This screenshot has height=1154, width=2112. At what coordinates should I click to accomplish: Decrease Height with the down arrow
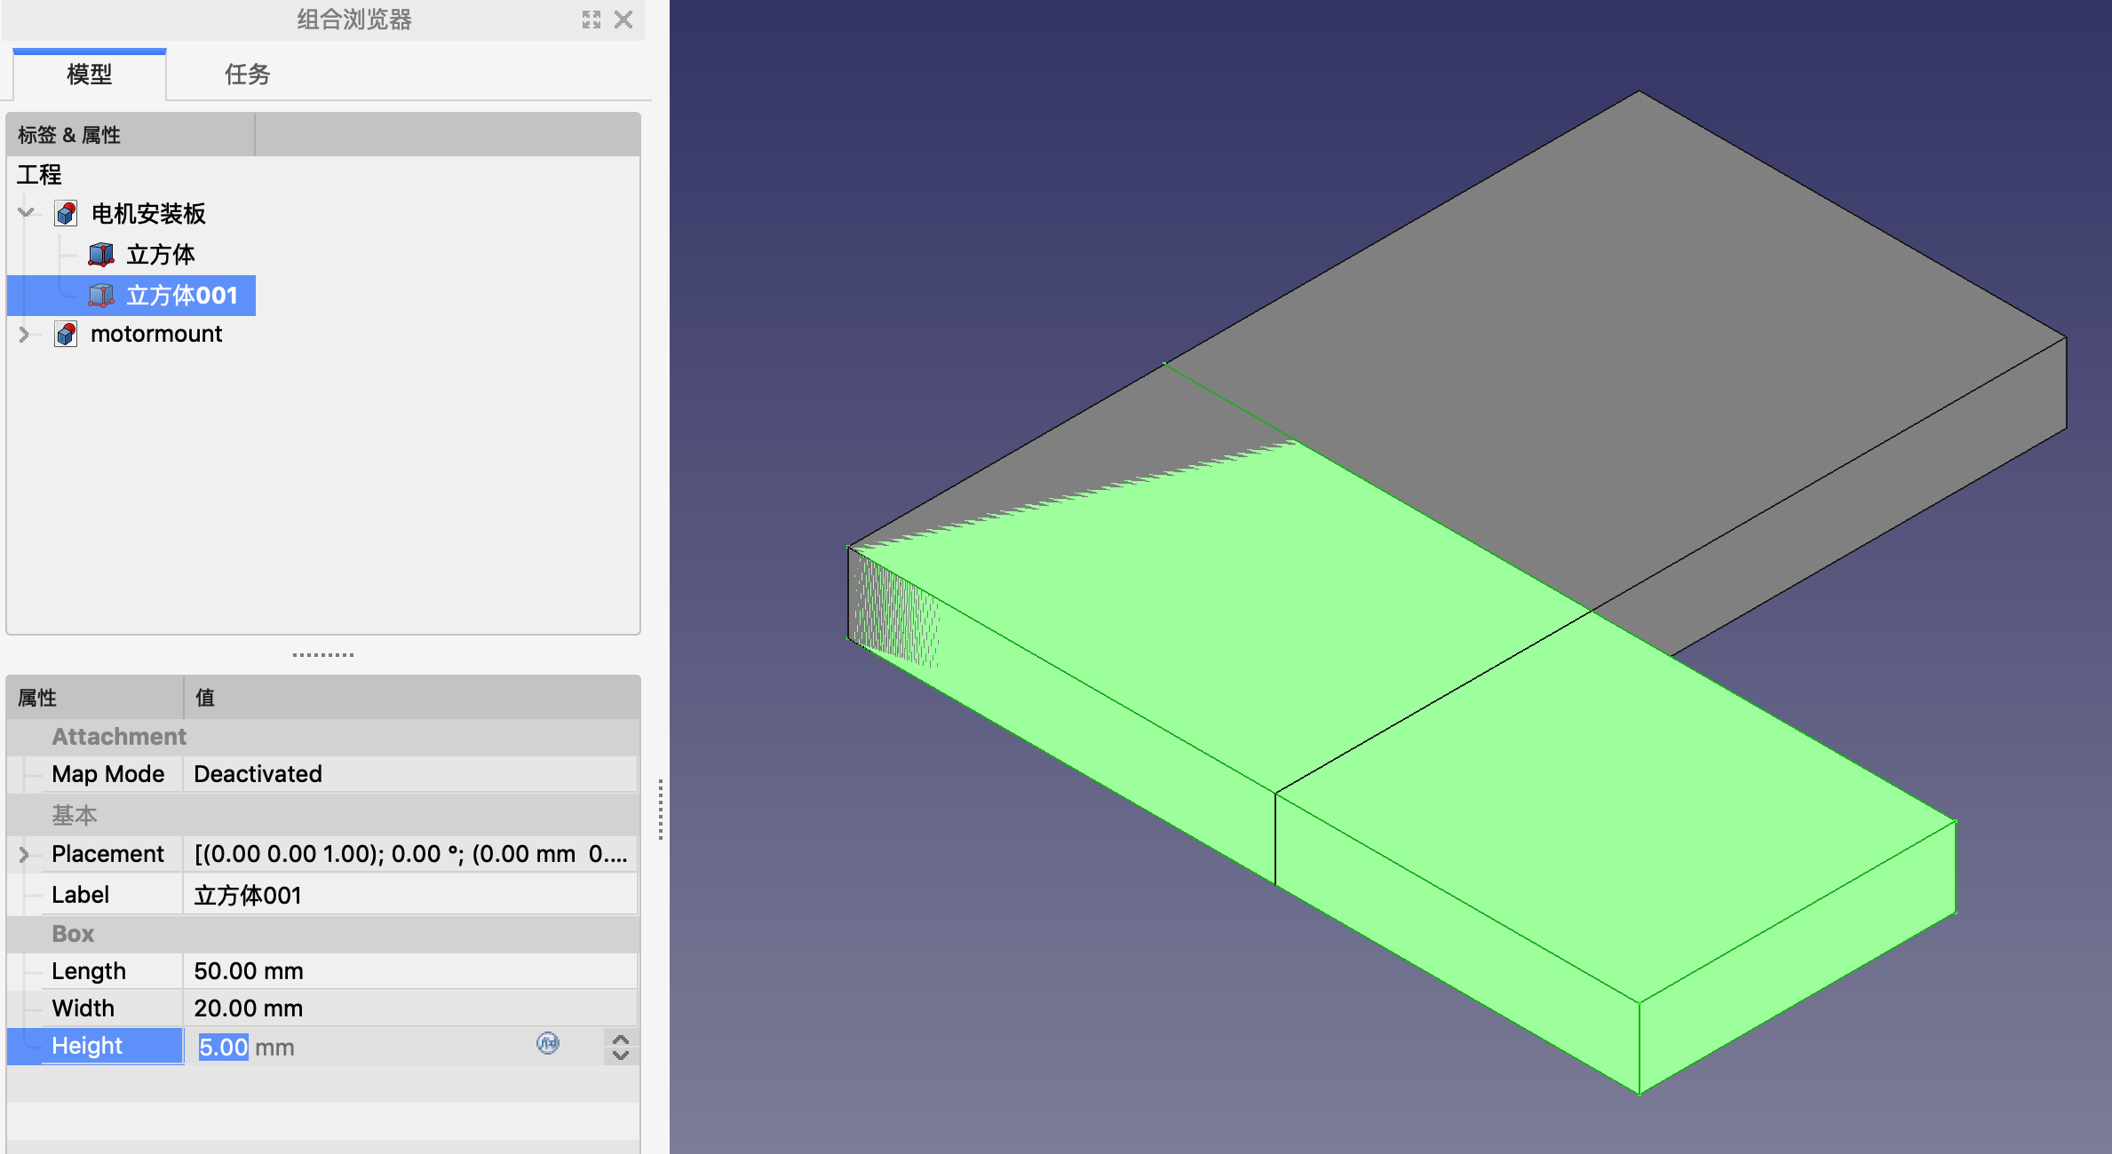coord(621,1055)
